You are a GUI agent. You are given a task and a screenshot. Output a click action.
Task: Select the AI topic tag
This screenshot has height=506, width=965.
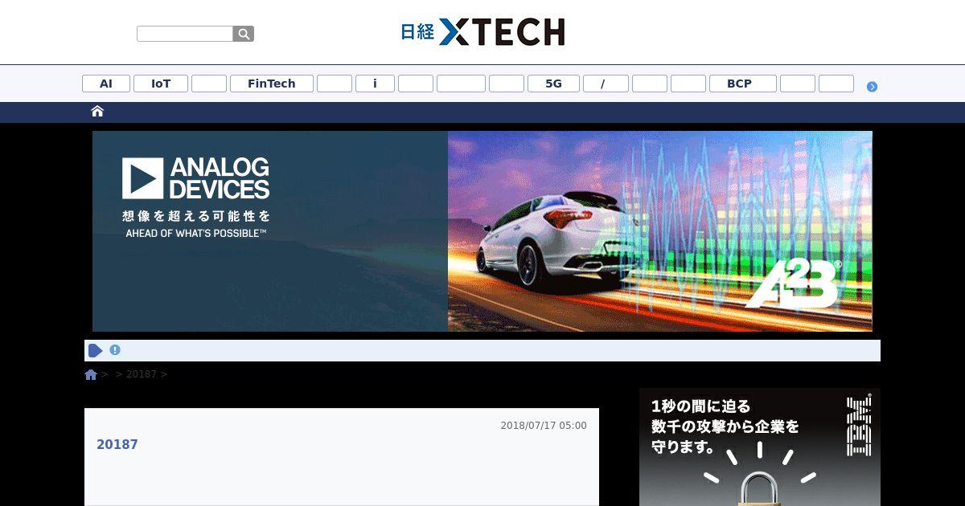pos(106,84)
